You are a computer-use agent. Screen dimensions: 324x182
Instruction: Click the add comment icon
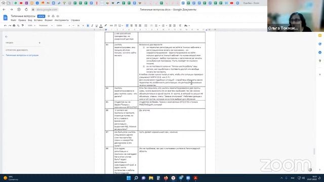click(x=116, y=26)
